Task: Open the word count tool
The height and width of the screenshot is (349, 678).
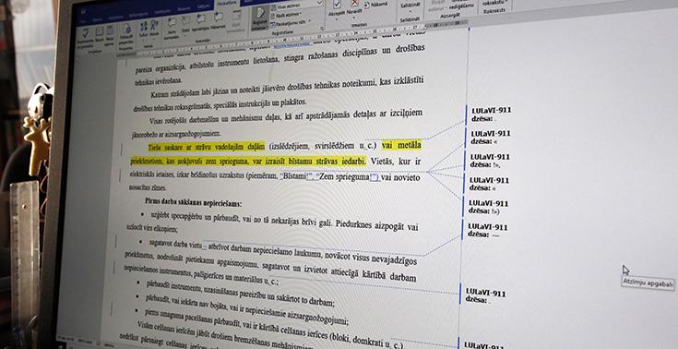Action: (x=110, y=34)
